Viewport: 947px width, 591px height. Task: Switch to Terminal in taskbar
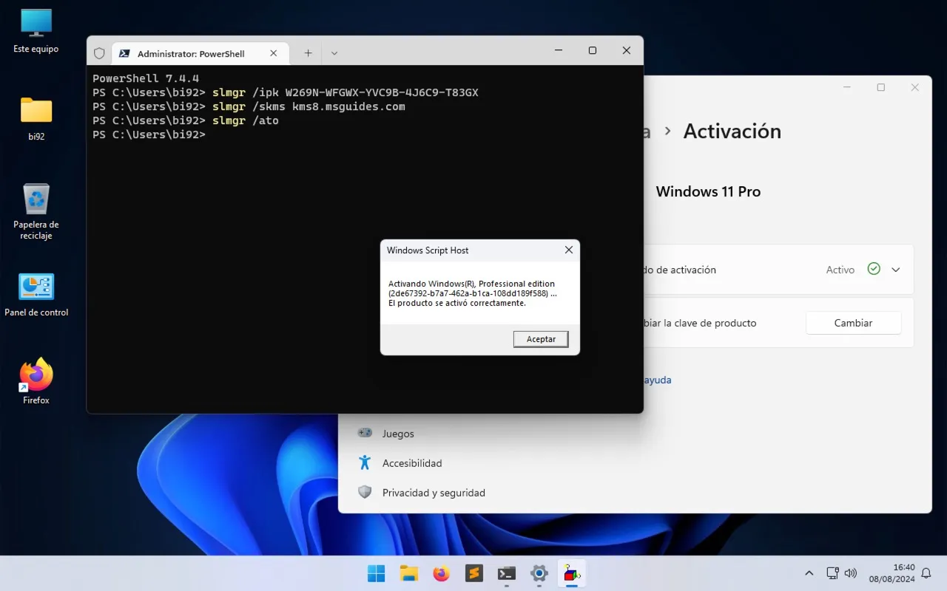pyautogui.click(x=507, y=573)
